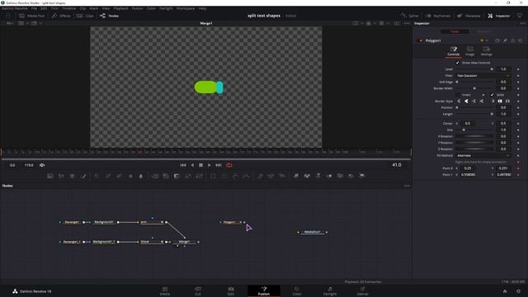Open the Workspace menu
The height and width of the screenshot is (297, 528).
186,8
